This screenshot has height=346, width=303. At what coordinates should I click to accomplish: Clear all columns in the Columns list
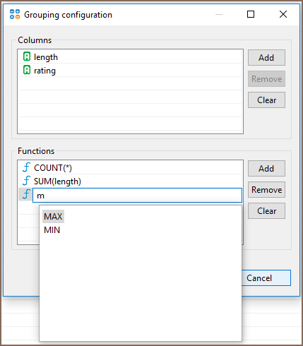266,100
